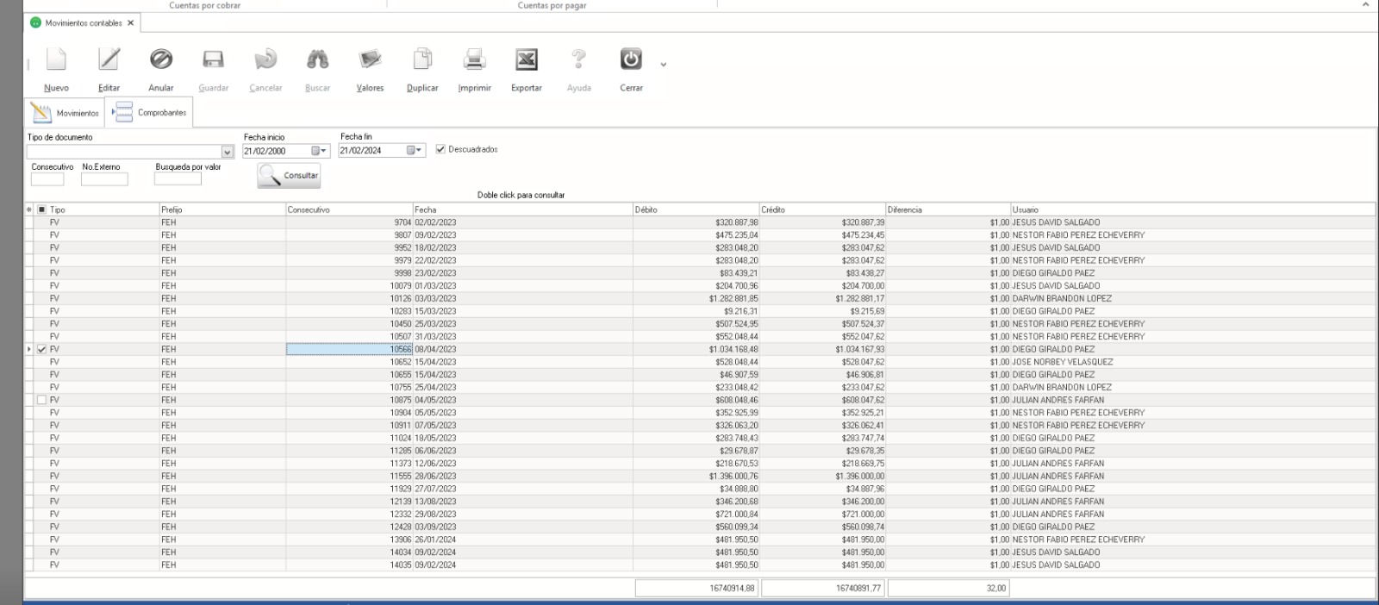
Task: Click the Cerrar power icon
Action: [x=631, y=59]
